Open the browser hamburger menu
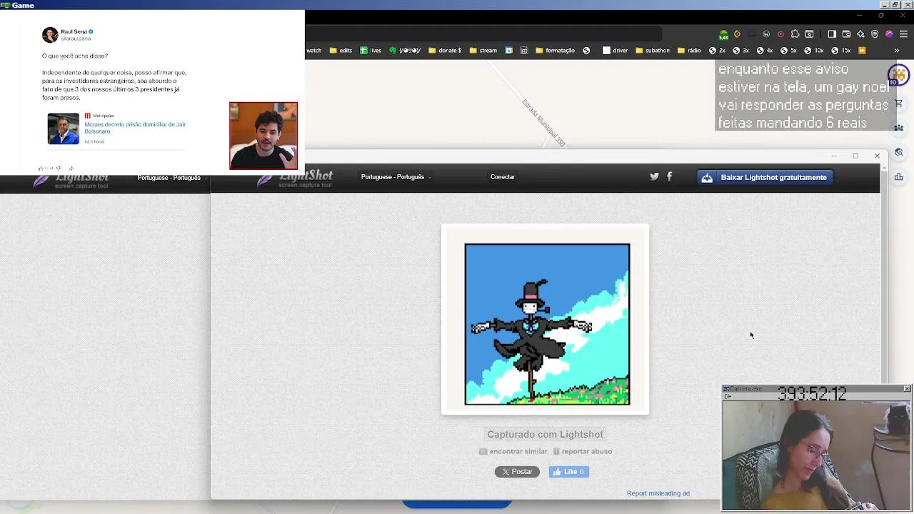914x514 pixels. pyautogui.click(x=903, y=34)
